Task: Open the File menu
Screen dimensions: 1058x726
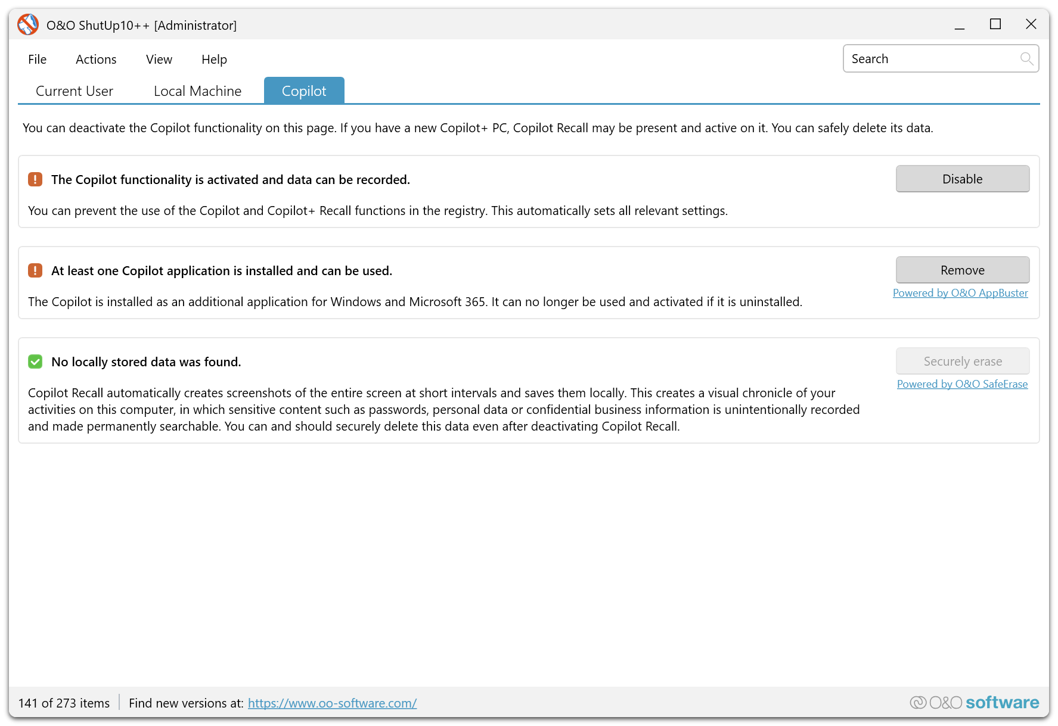Action: point(37,59)
